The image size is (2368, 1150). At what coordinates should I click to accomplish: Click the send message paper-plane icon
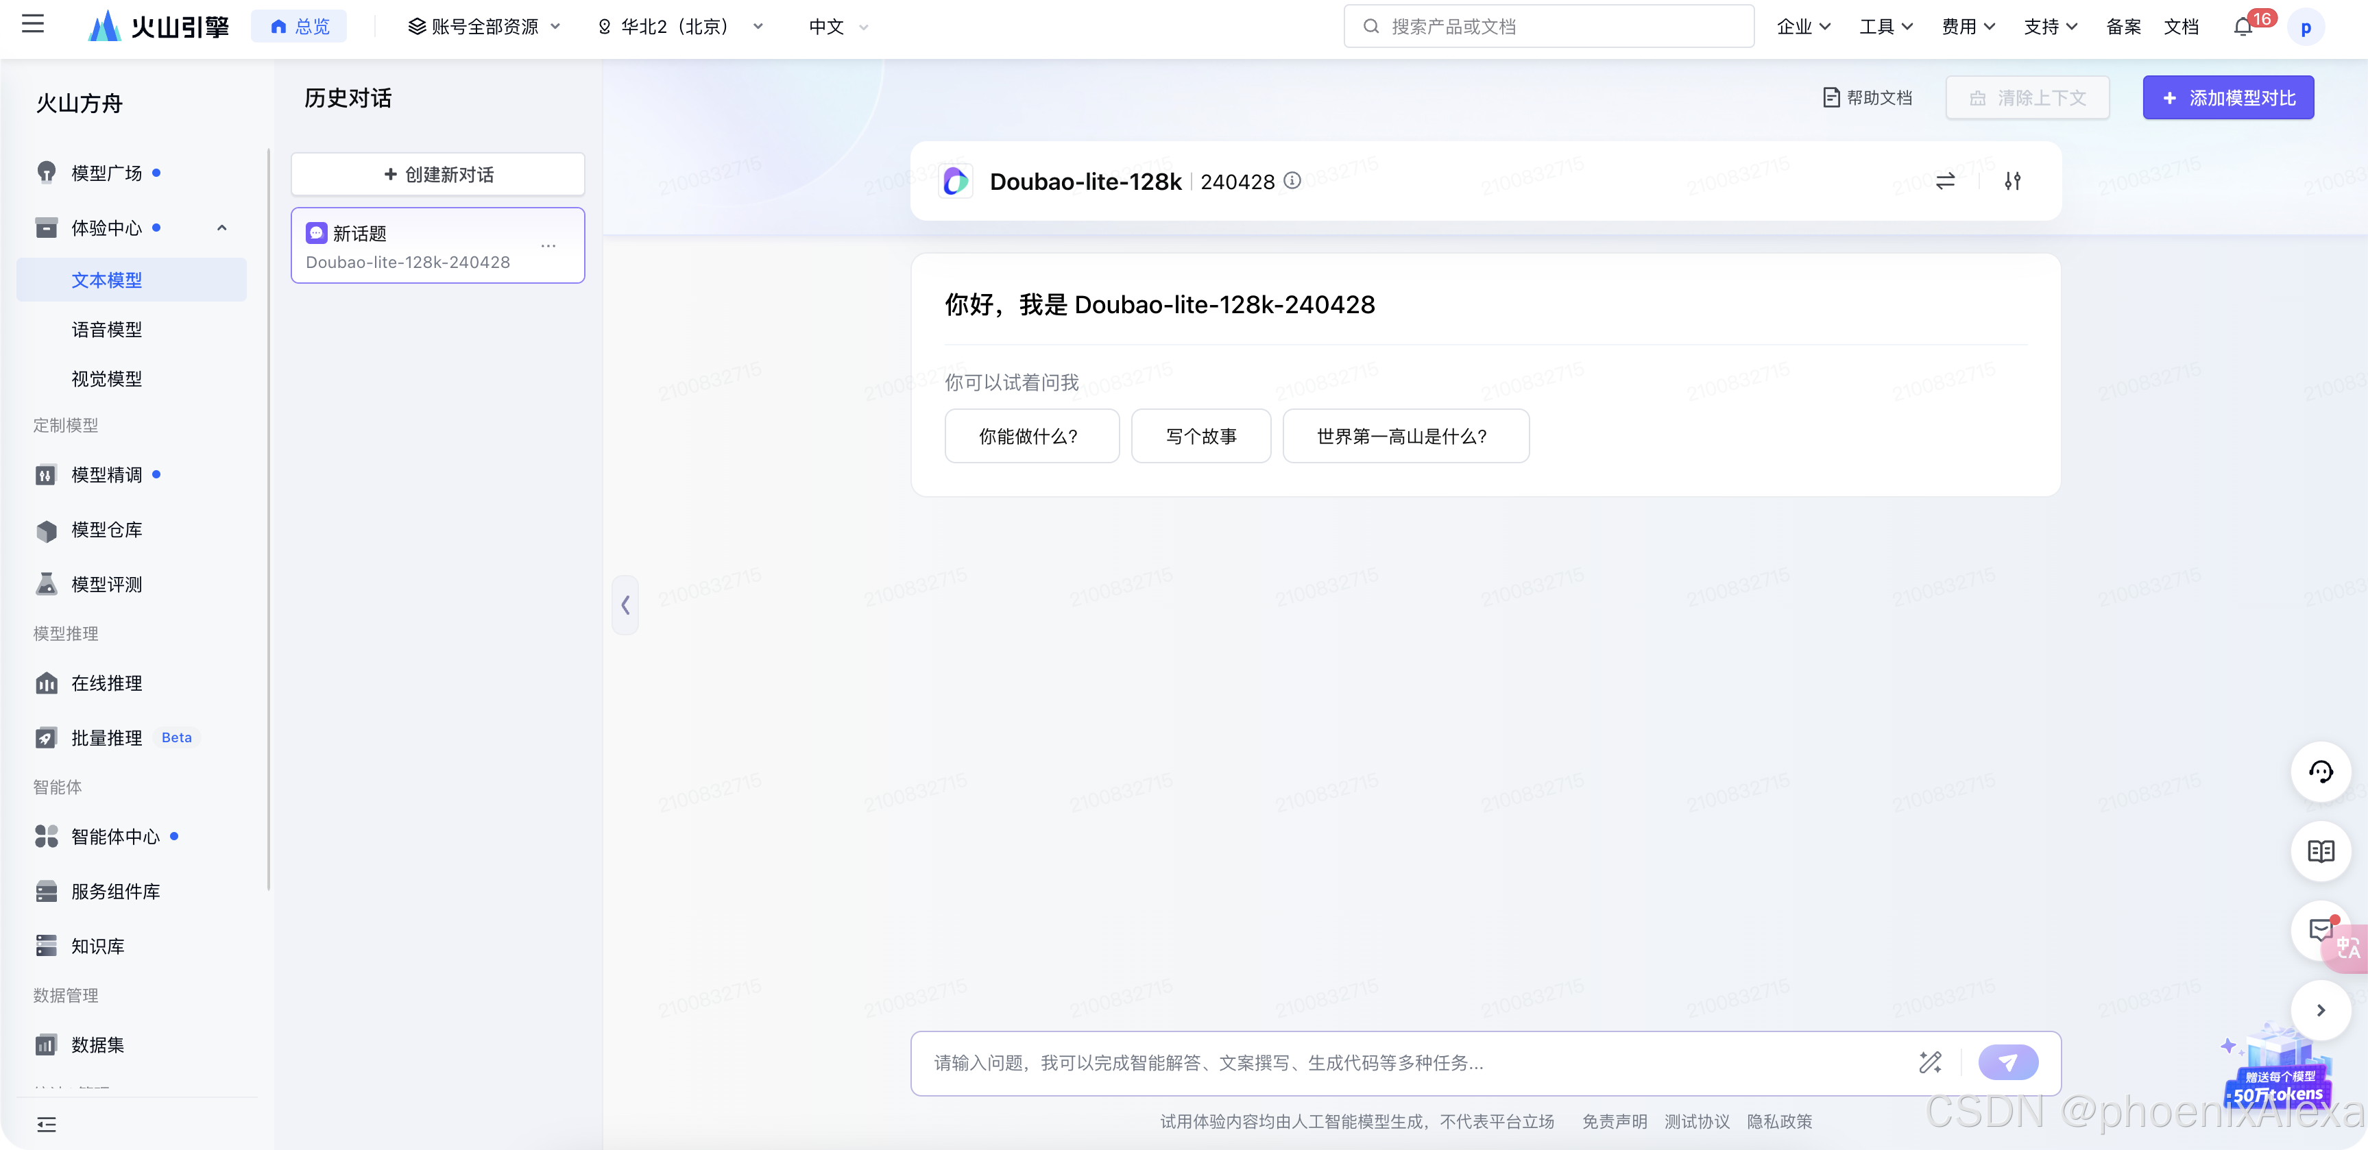click(2007, 1063)
